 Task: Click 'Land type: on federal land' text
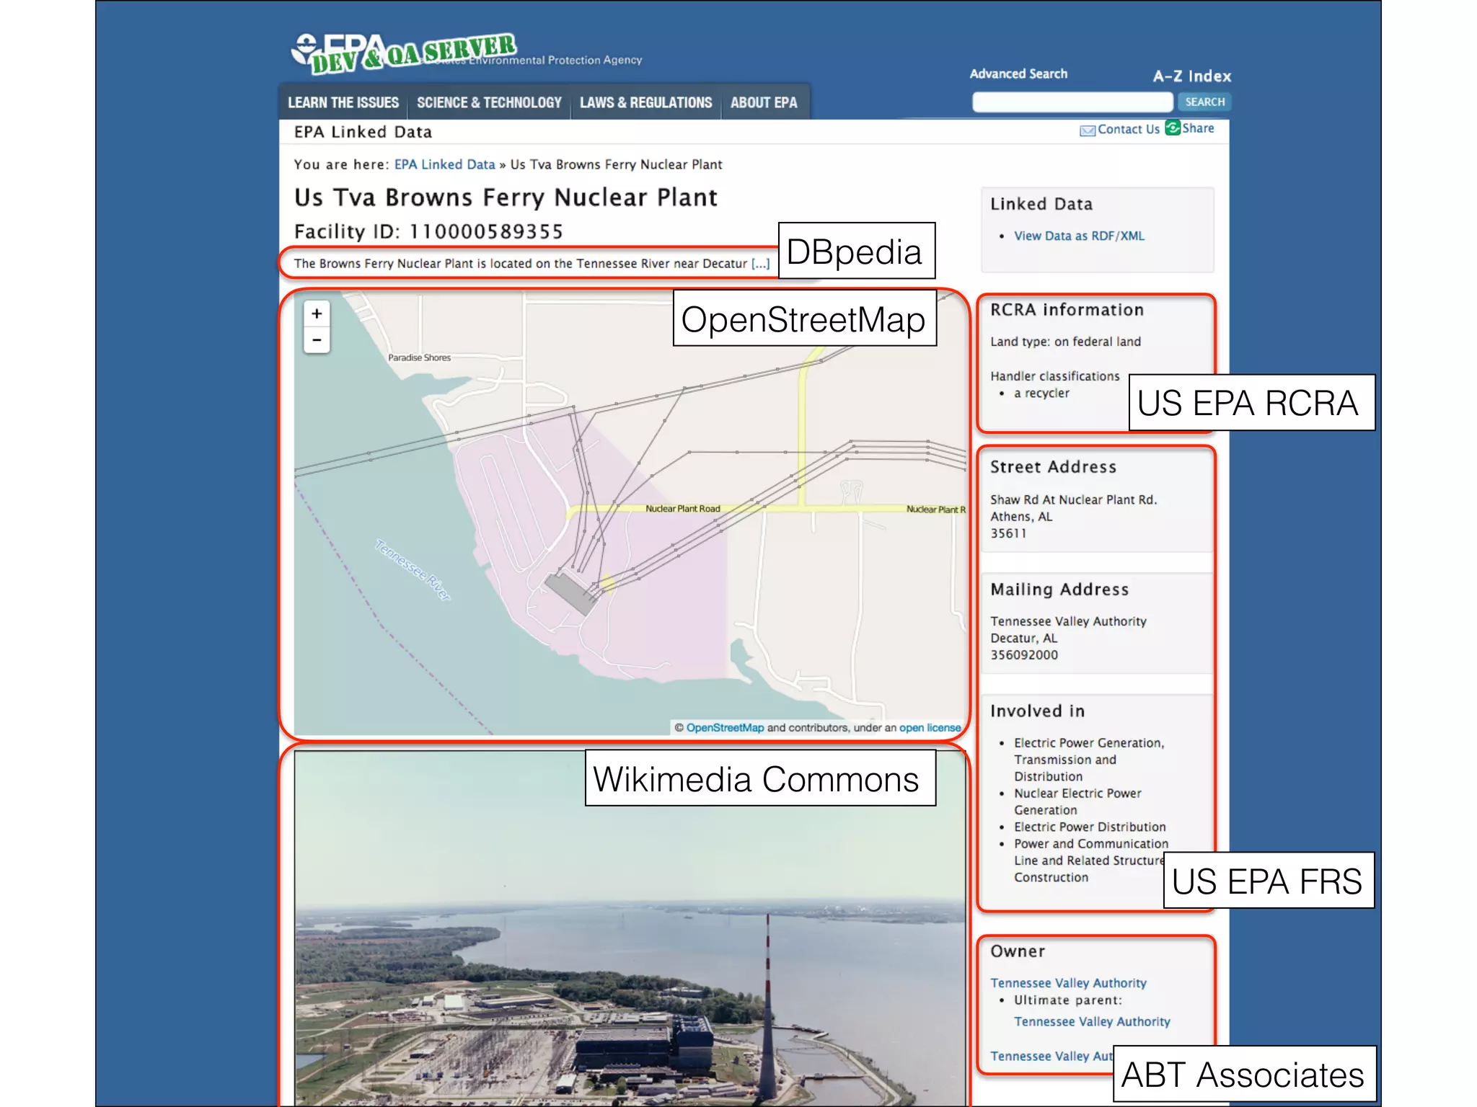(1065, 342)
